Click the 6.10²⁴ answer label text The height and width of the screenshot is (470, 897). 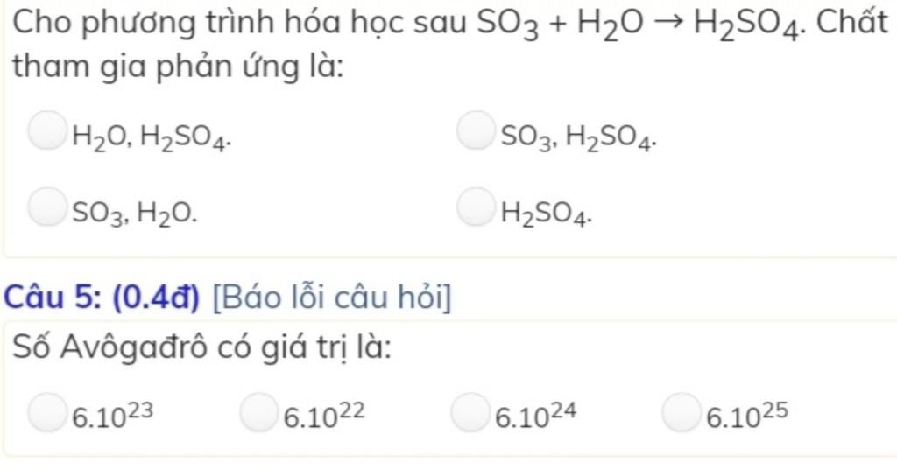[x=535, y=415]
